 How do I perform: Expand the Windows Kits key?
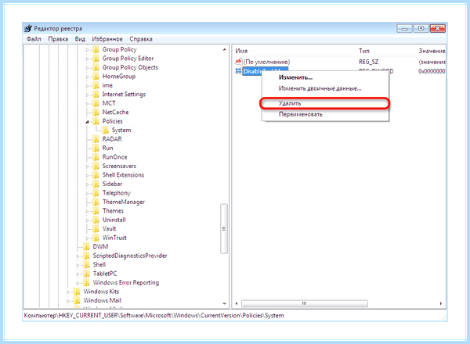click(68, 292)
